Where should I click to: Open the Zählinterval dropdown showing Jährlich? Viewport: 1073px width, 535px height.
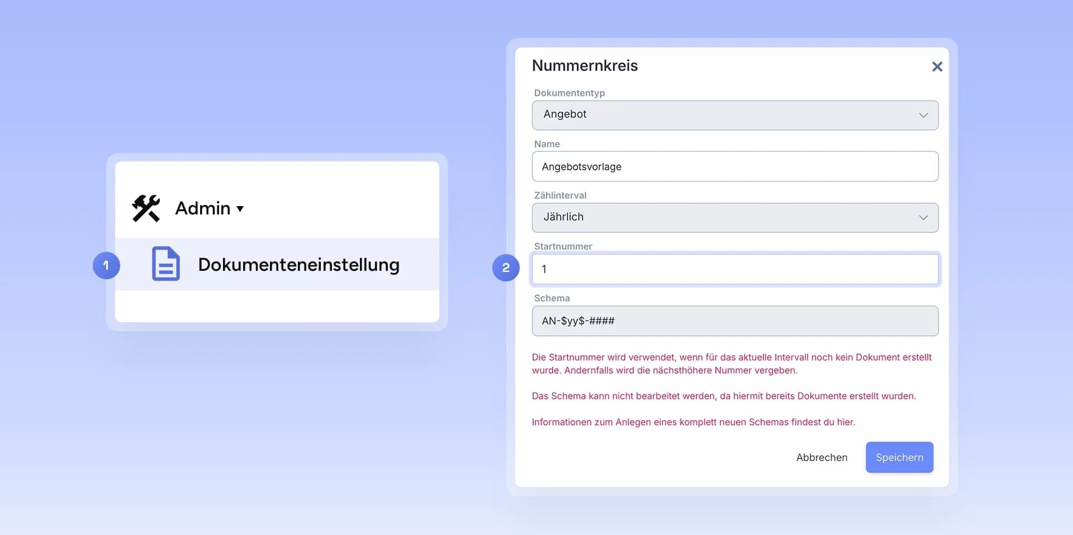tap(735, 218)
